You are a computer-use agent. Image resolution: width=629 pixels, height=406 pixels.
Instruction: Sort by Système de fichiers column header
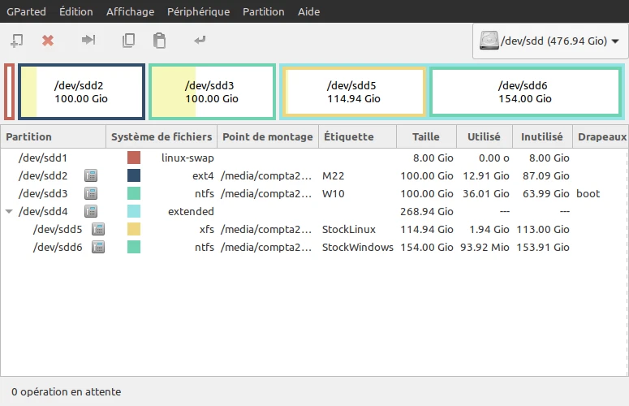[x=162, y=136]
